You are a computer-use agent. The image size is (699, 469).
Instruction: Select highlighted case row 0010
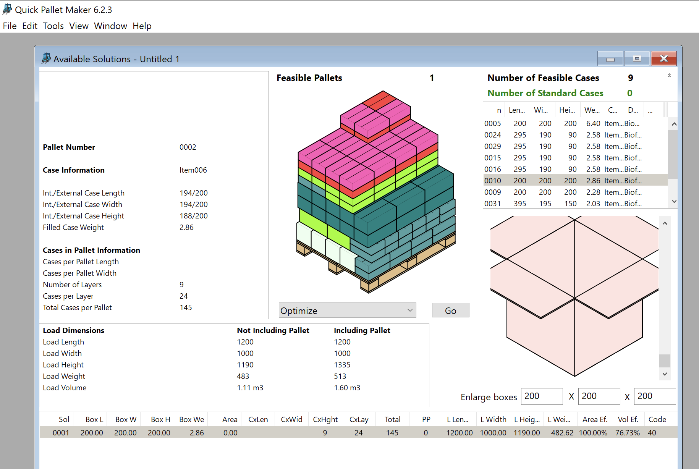(575, 180)
